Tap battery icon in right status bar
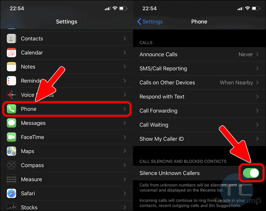The width and height of the screenshot is (266, 211). click(256, 8)
